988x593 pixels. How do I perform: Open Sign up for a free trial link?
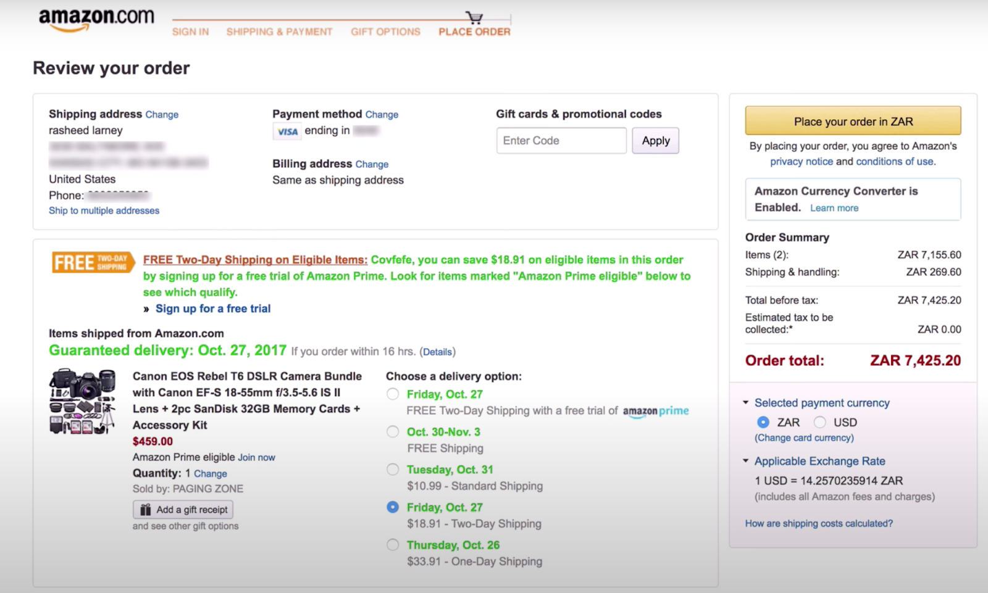click(x=213, y=308)
